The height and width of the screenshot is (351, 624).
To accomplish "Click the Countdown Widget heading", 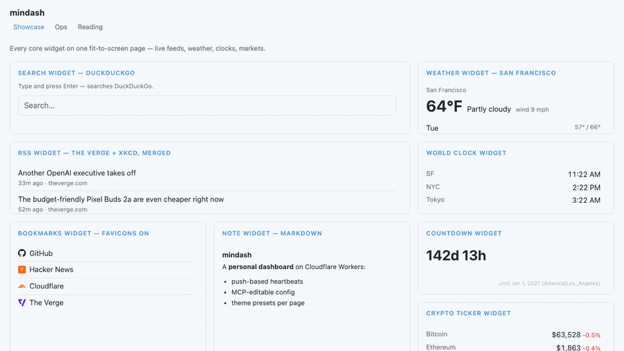I will [x=464, y=233].
